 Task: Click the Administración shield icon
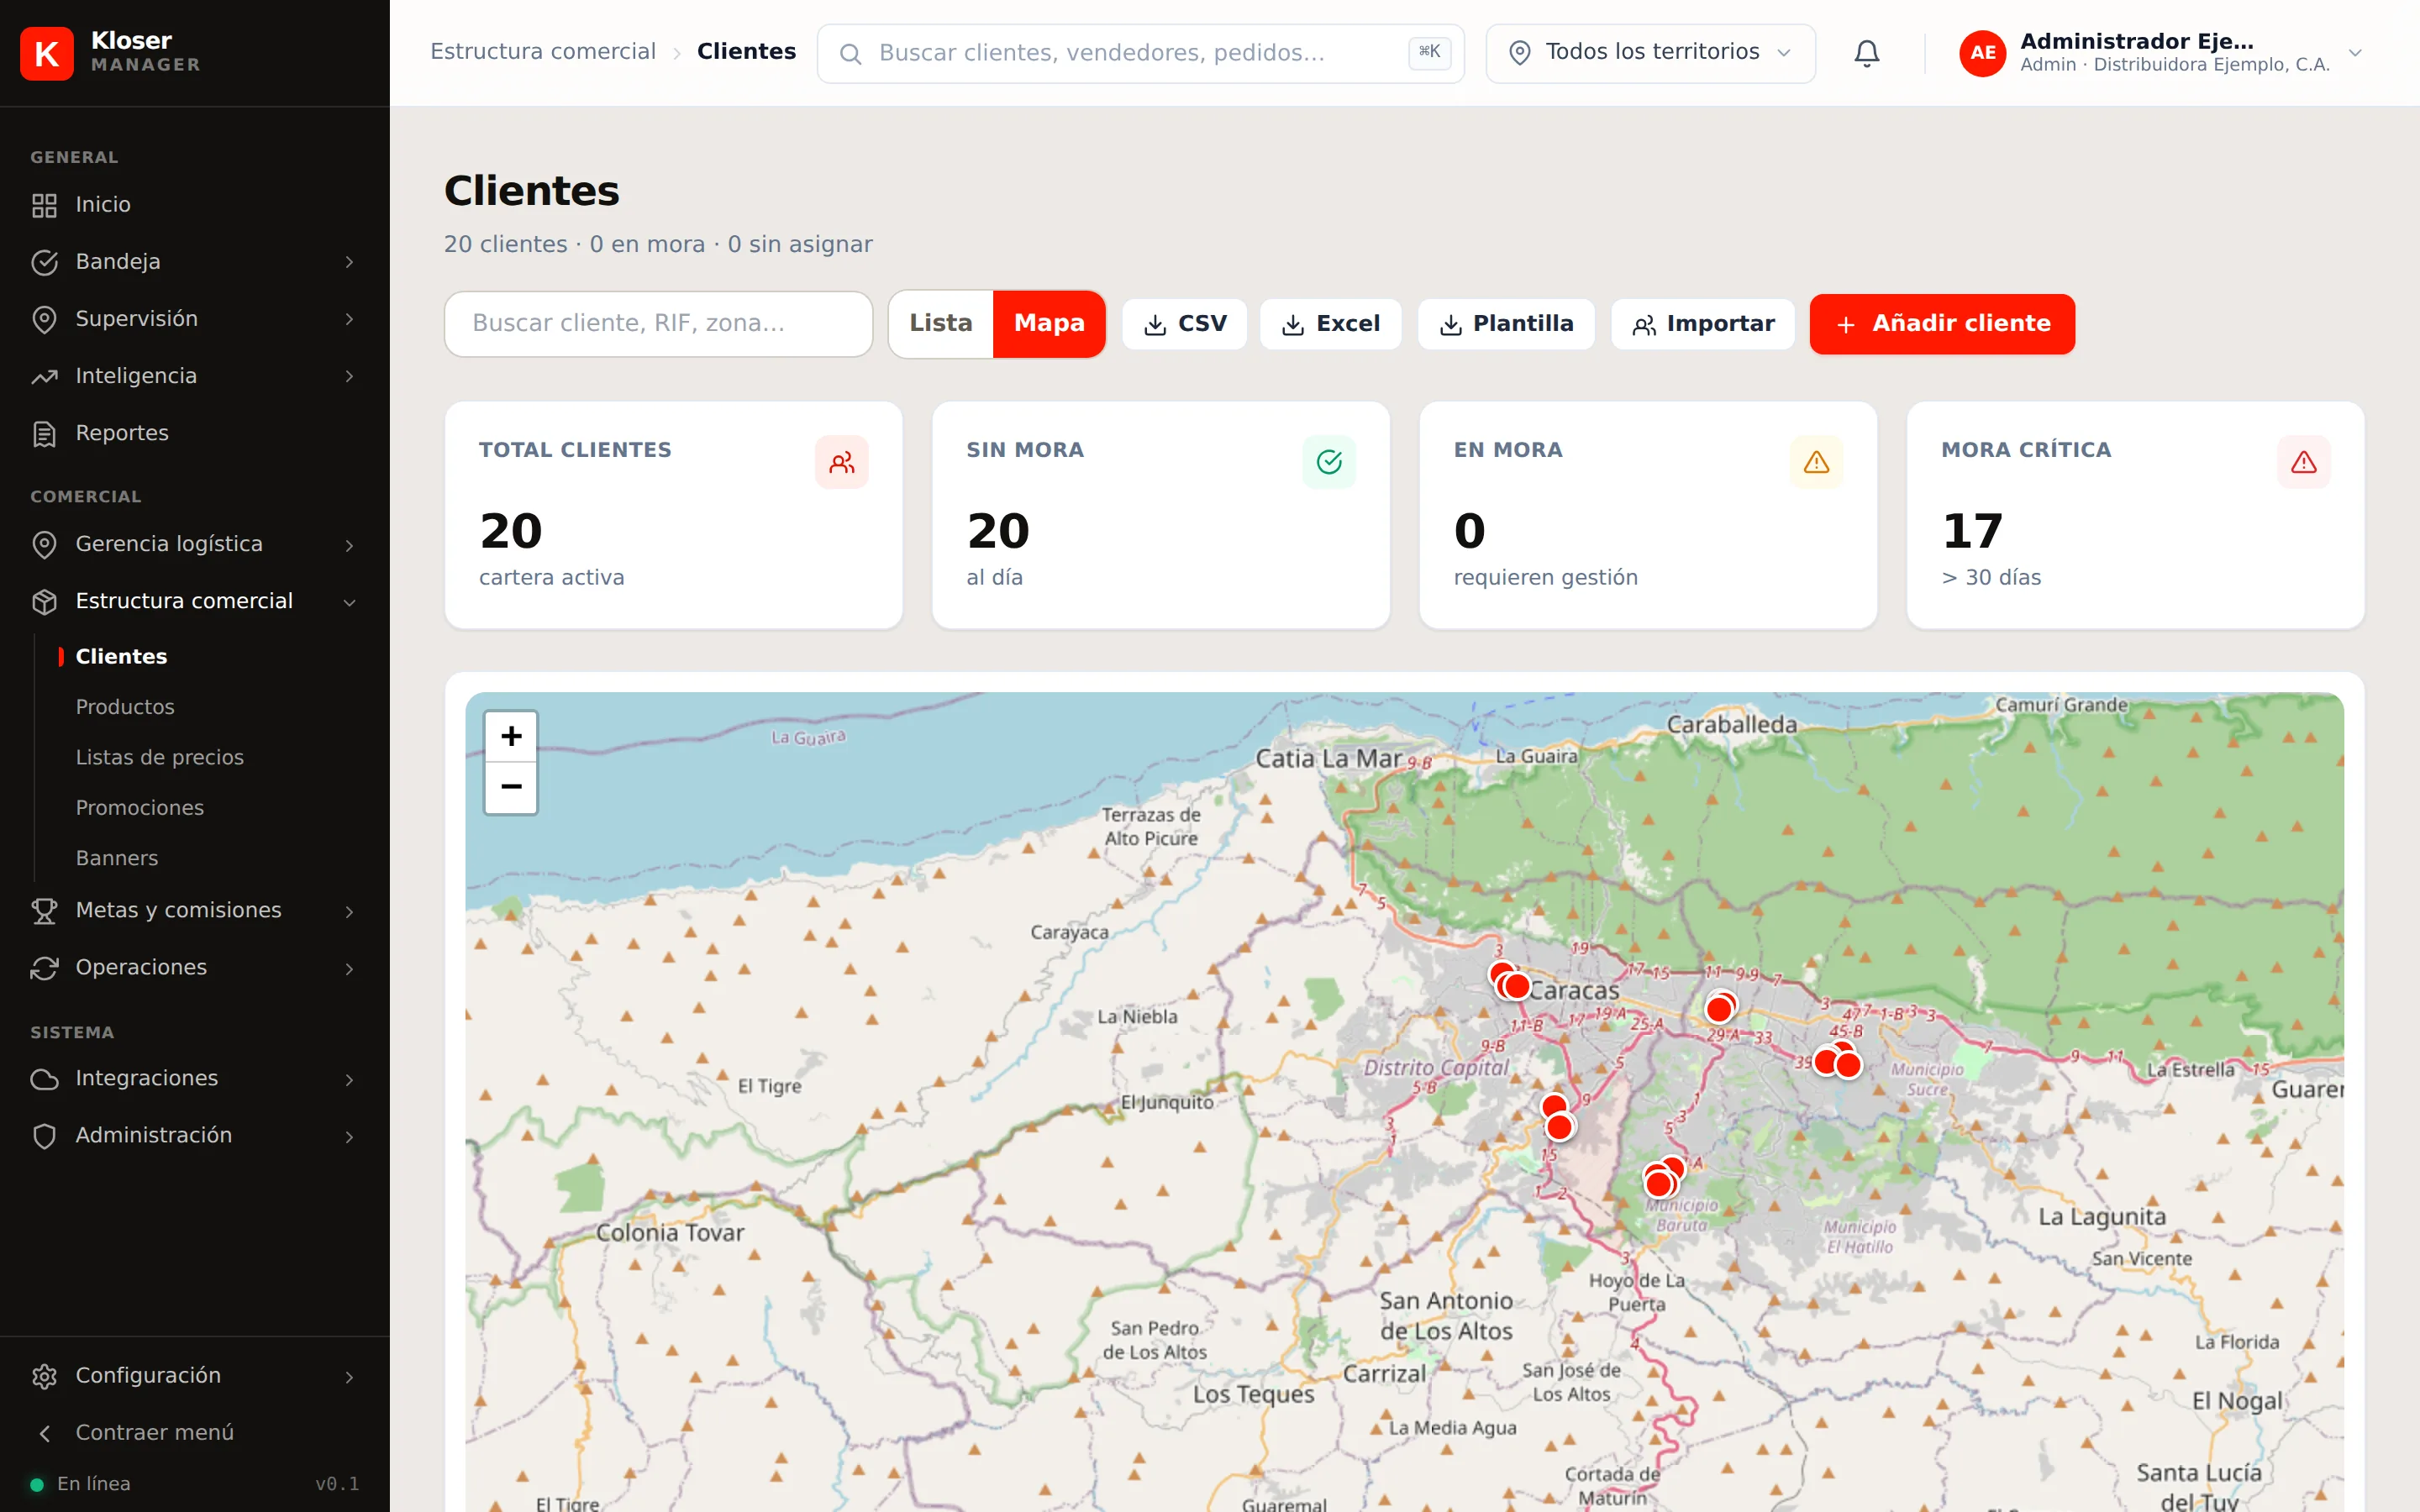pos(44,1136)
